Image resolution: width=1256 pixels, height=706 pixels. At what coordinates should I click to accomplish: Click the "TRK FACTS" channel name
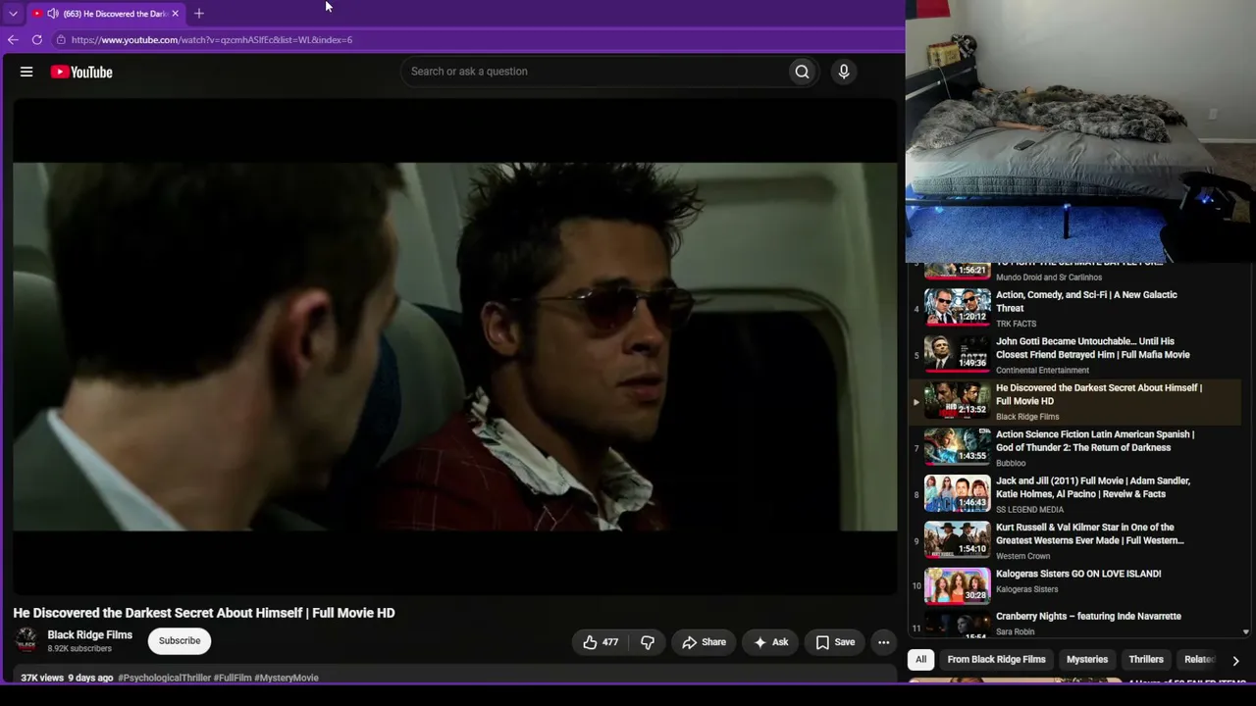1016,324
